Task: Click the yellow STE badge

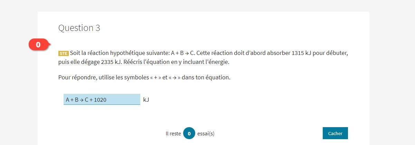Action: click(x=64, y=54)
